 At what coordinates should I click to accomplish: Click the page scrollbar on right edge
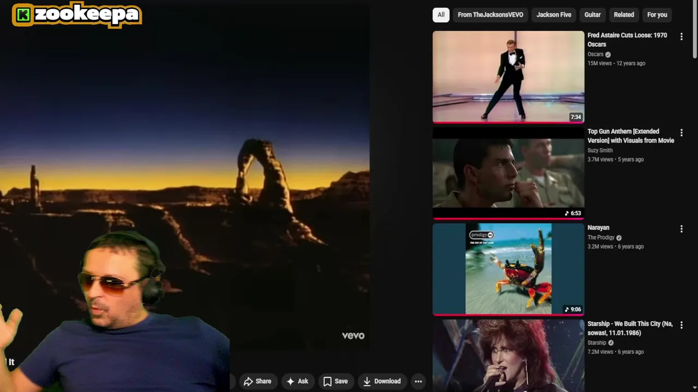coord(695,30)
